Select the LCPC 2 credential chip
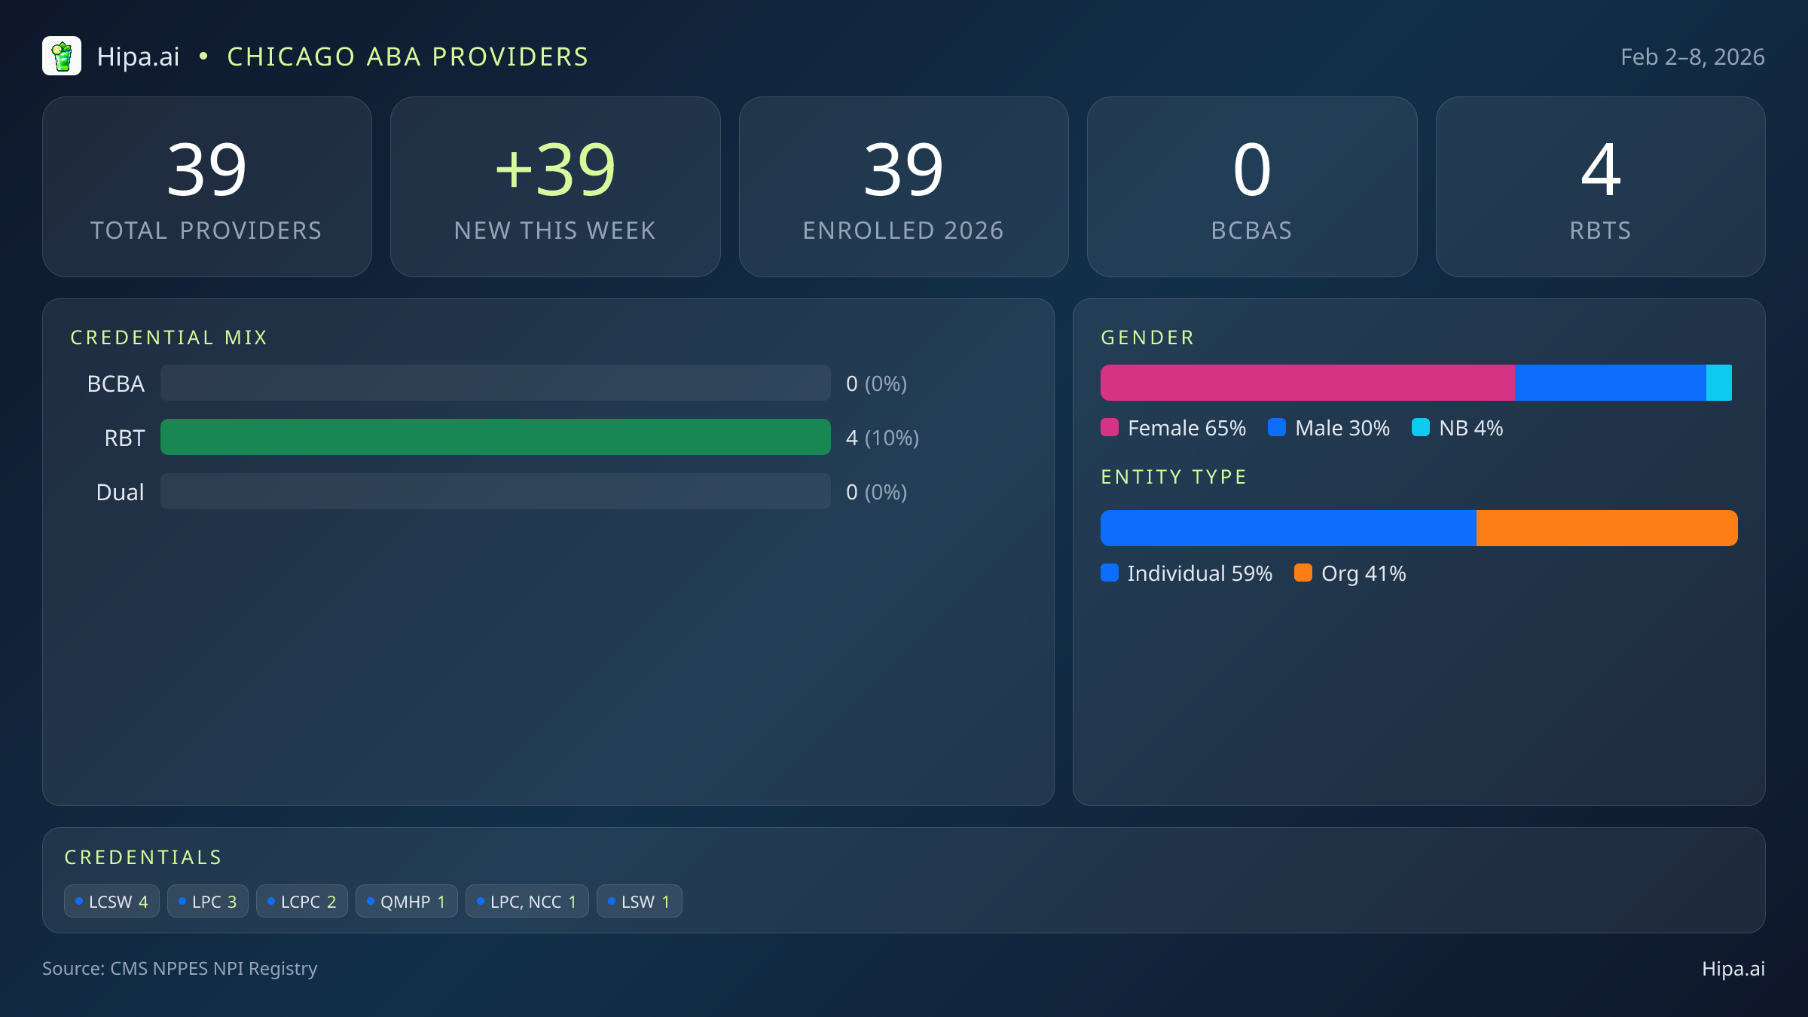Viewport: 1808px width, 1017px height. tap(301, 902)
